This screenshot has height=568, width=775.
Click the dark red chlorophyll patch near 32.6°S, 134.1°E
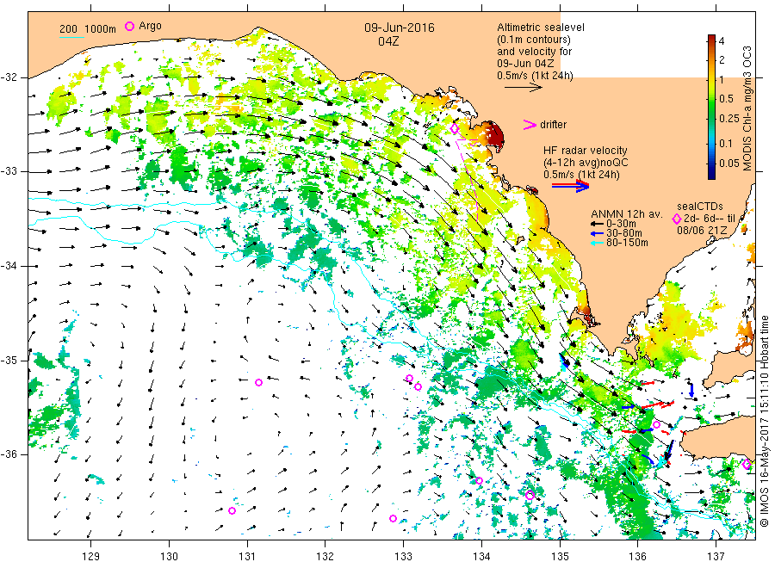494,134
